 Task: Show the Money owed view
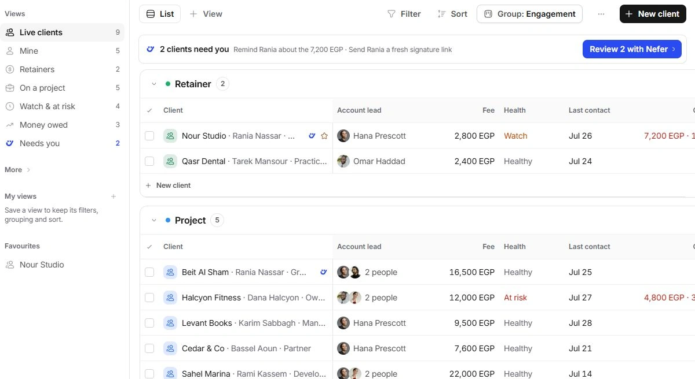point(62,125)
